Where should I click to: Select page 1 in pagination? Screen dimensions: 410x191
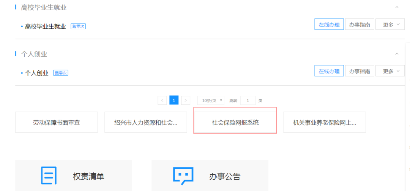pyautogui.click(x=174, y=100)
